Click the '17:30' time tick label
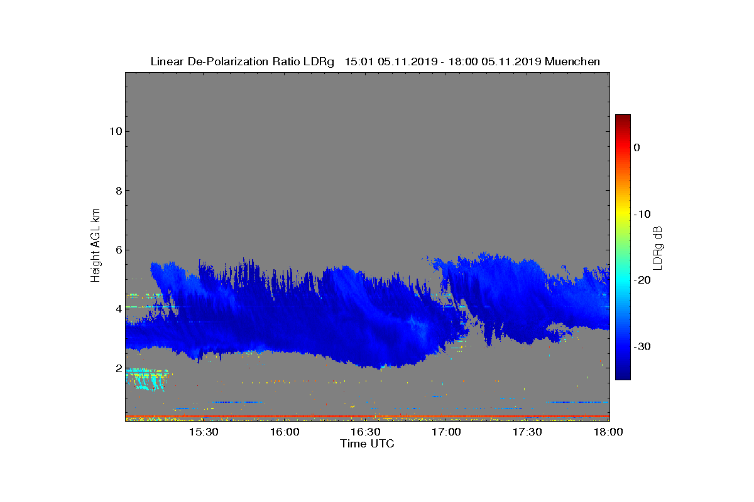The height and width of the screenshot is (502, 754). [527, 432]
